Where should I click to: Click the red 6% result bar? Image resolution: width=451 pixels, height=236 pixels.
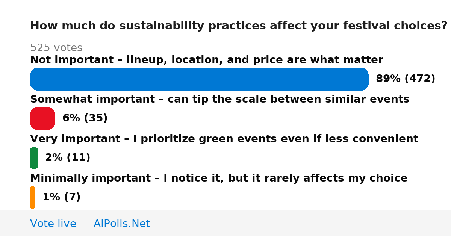[42, 118]
